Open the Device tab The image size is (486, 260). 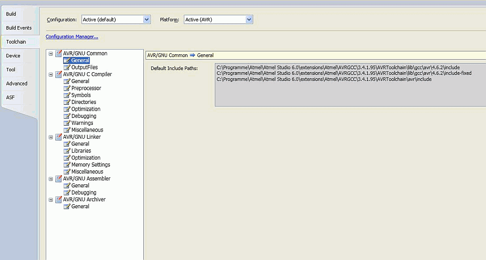click(13, 56)
